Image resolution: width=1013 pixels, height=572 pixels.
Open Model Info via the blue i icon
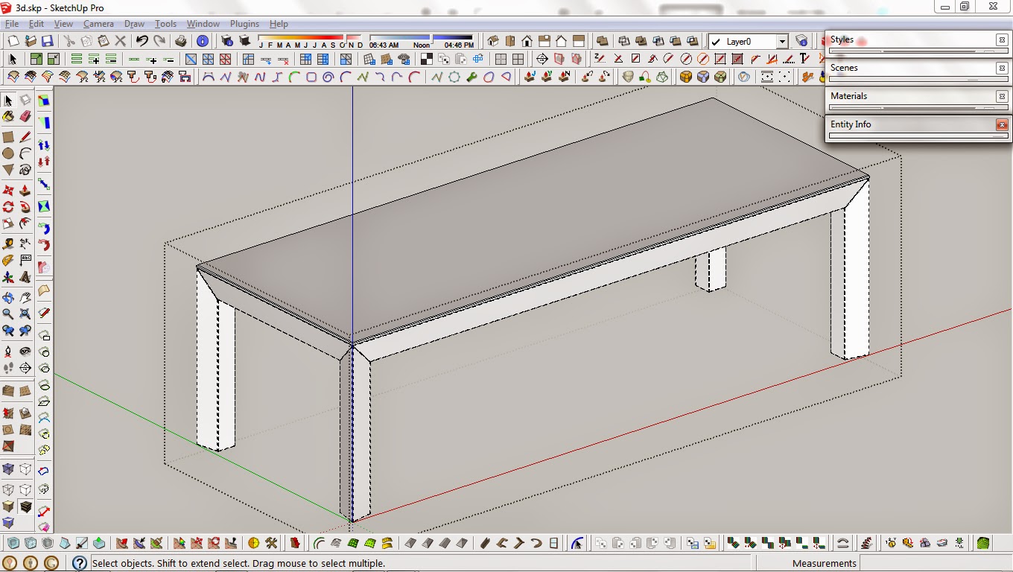202,41
